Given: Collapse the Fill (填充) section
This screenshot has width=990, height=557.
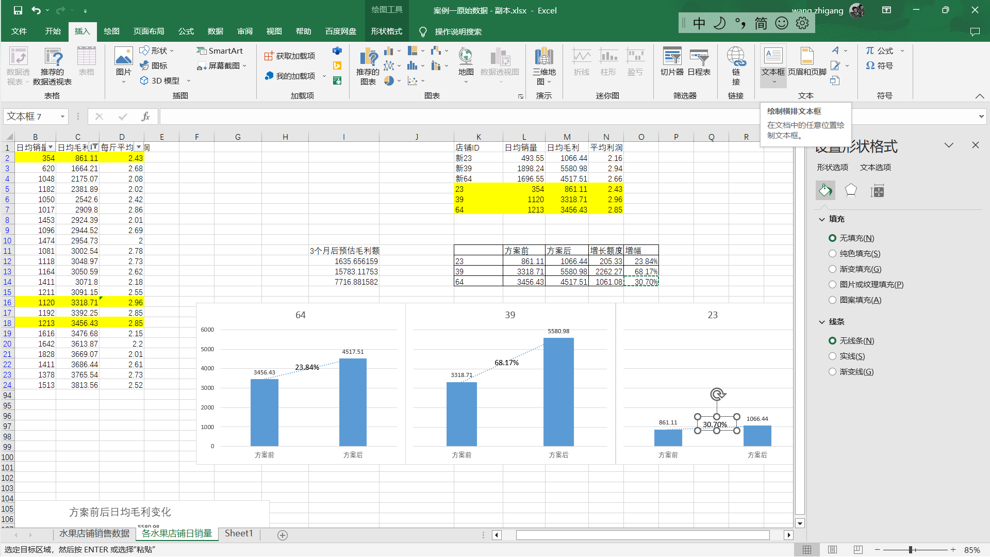Looking at the screenshot, I should tap(822, 219).
